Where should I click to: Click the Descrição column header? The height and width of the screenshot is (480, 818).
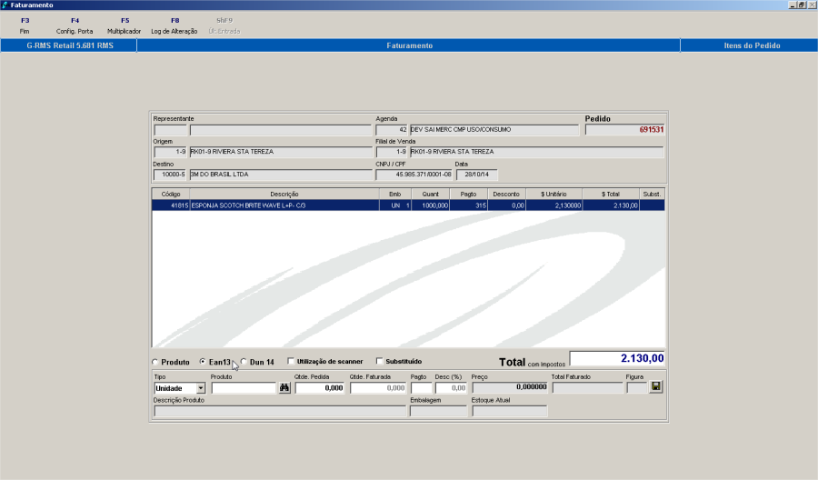pyautogui.click(x=284, y=194)
